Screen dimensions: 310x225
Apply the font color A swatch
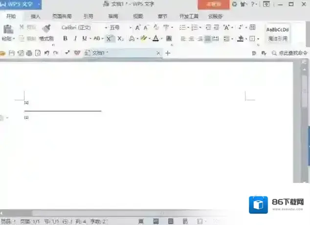click(x=156, y=38)
